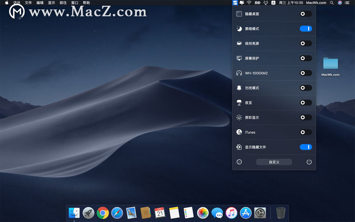Screen dimensions: 355x222
Task: Launch Safari from the Dock
Action: (x=117, y=213)
